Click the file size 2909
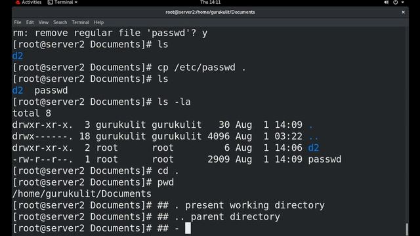The width and height of the screenshot is (420, 236). pos(219,159)
